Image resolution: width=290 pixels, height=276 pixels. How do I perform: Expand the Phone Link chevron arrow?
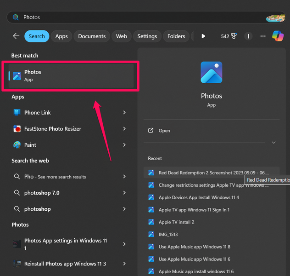click(x=124, y=113)
